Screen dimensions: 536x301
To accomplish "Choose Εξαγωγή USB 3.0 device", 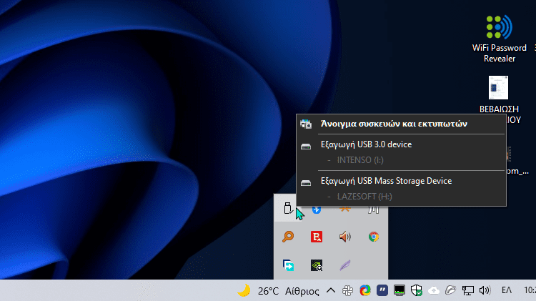I will pos(366,144).
